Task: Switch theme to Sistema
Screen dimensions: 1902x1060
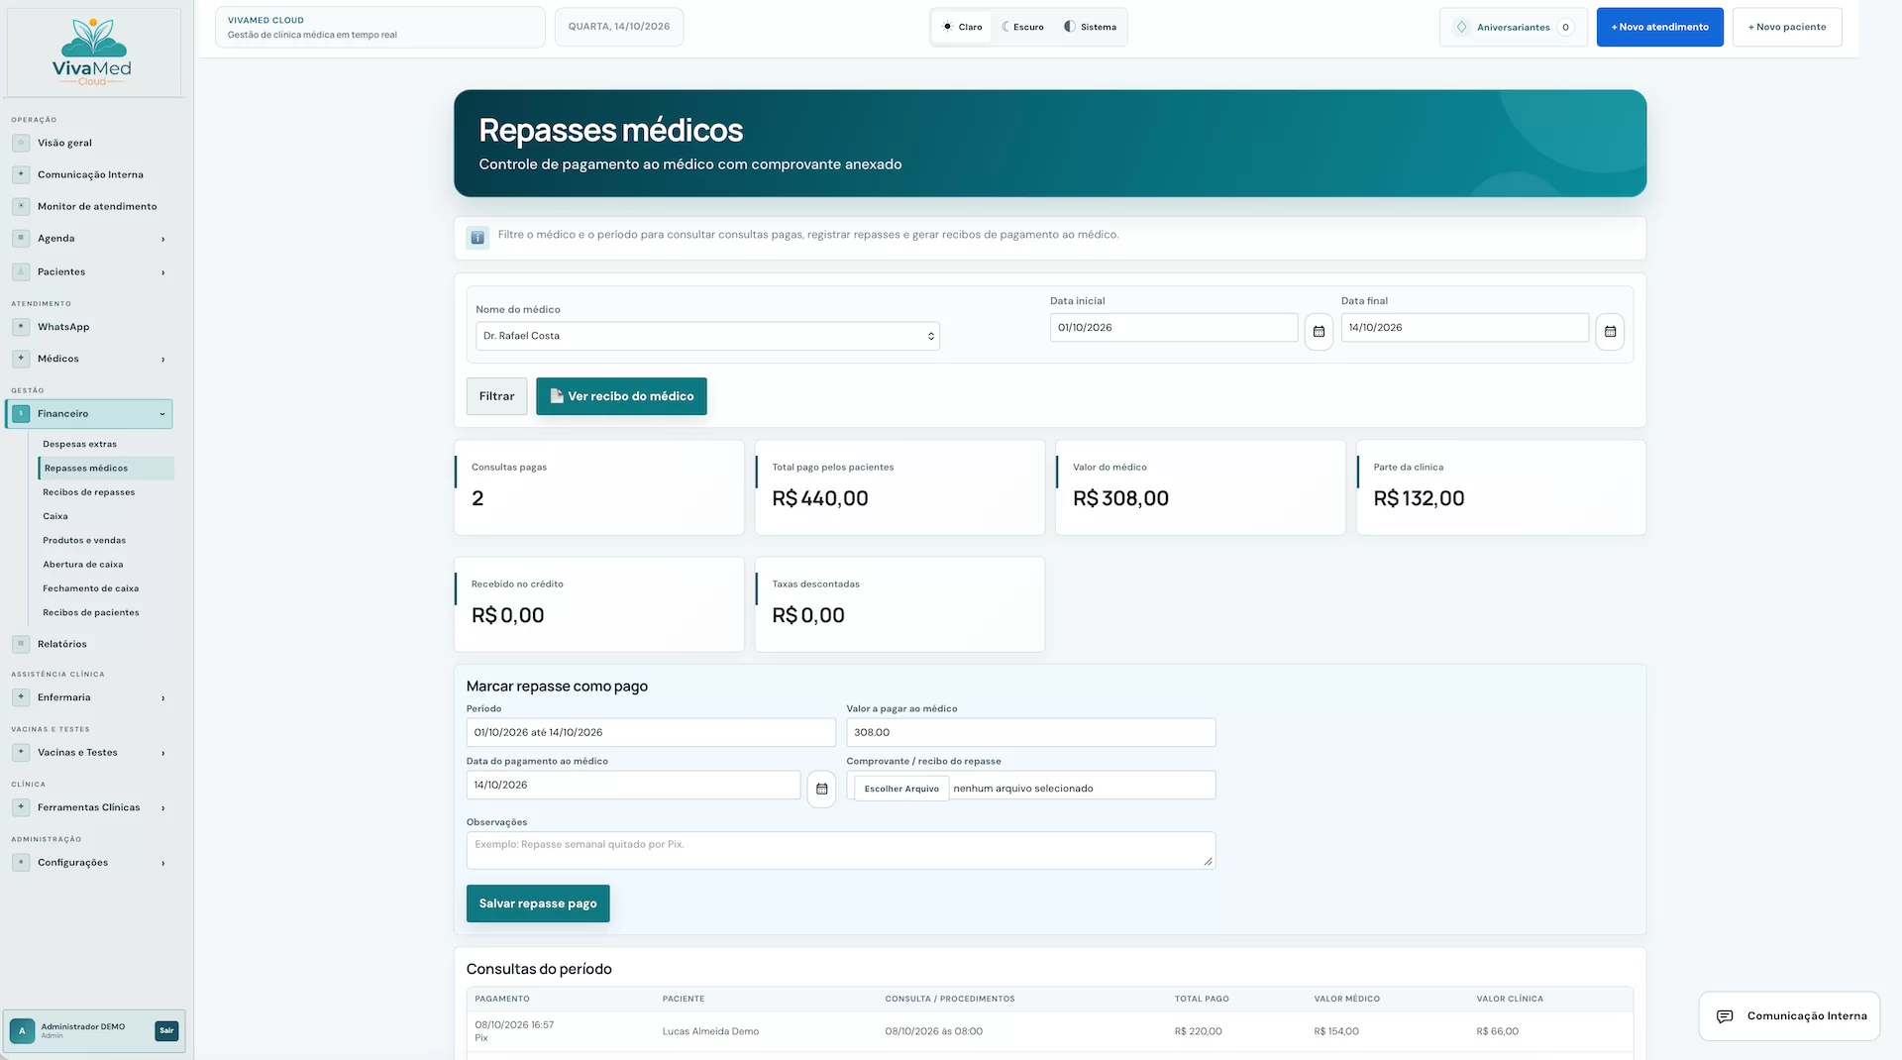Action: pos(1090,27)
